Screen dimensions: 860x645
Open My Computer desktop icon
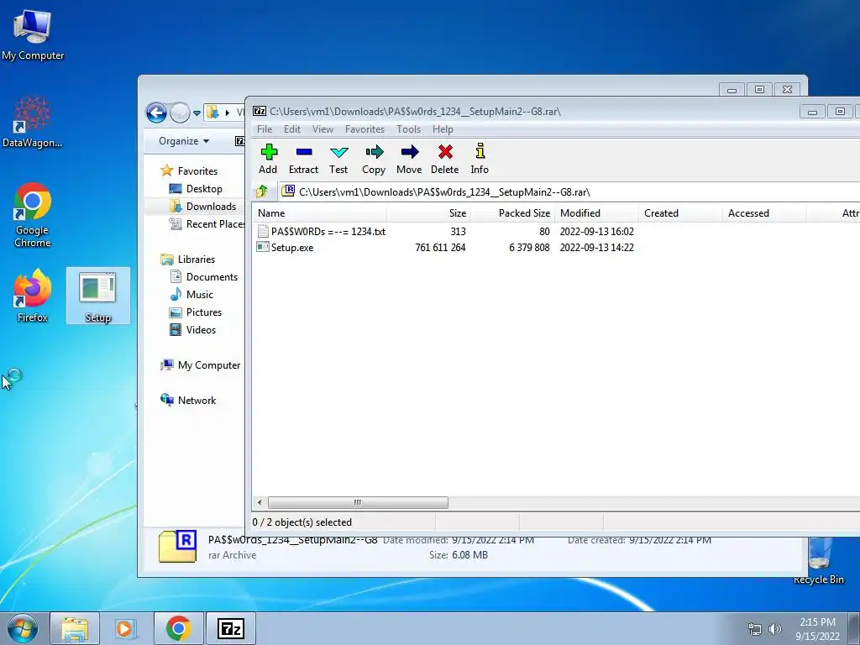point(33,34)
